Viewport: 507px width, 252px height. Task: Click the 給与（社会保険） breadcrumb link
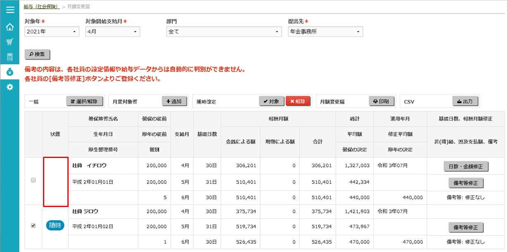coord(41,7)
